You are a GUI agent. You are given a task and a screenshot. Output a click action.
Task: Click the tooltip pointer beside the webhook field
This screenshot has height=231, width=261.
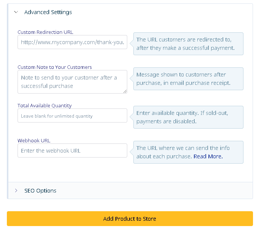pos(132,152)
